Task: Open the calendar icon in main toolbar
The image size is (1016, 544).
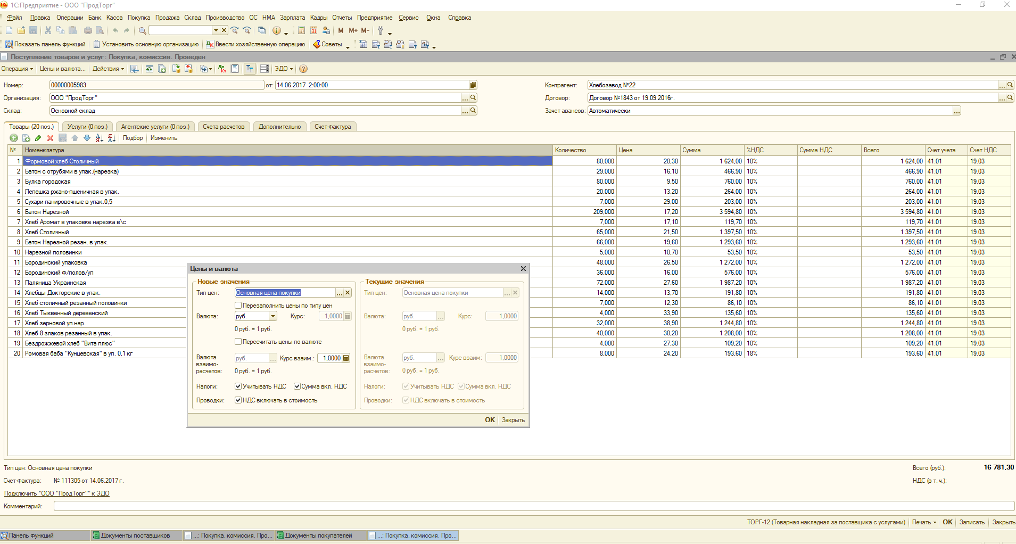Action: [313, 30]
